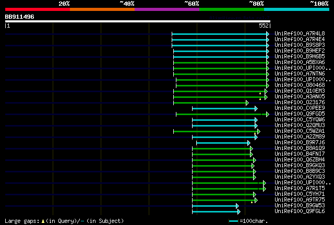Select the UniRef100_B4FNI7 label
Viewport: 334px width, 225px height.
click(x=300, y=154)
